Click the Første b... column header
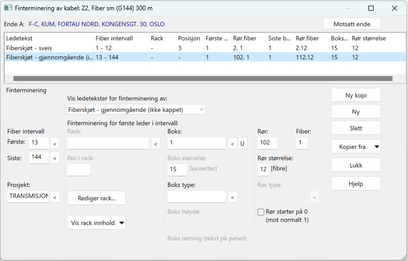 point(218,39)
